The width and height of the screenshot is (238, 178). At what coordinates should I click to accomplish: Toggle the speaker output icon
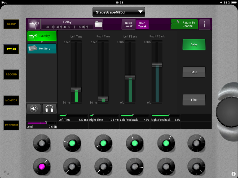click(x=34, y=109)
